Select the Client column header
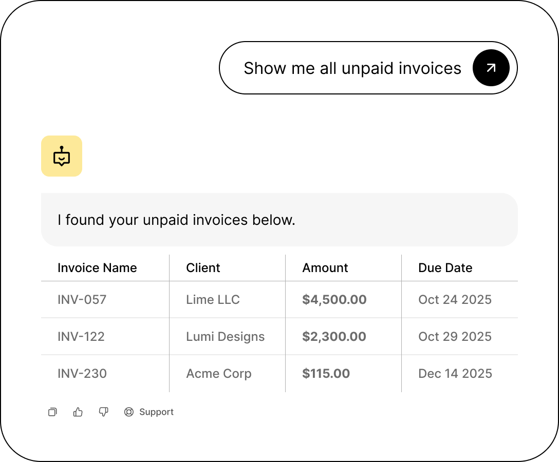This screenshot has height=462, width=559. pos(203,268)
